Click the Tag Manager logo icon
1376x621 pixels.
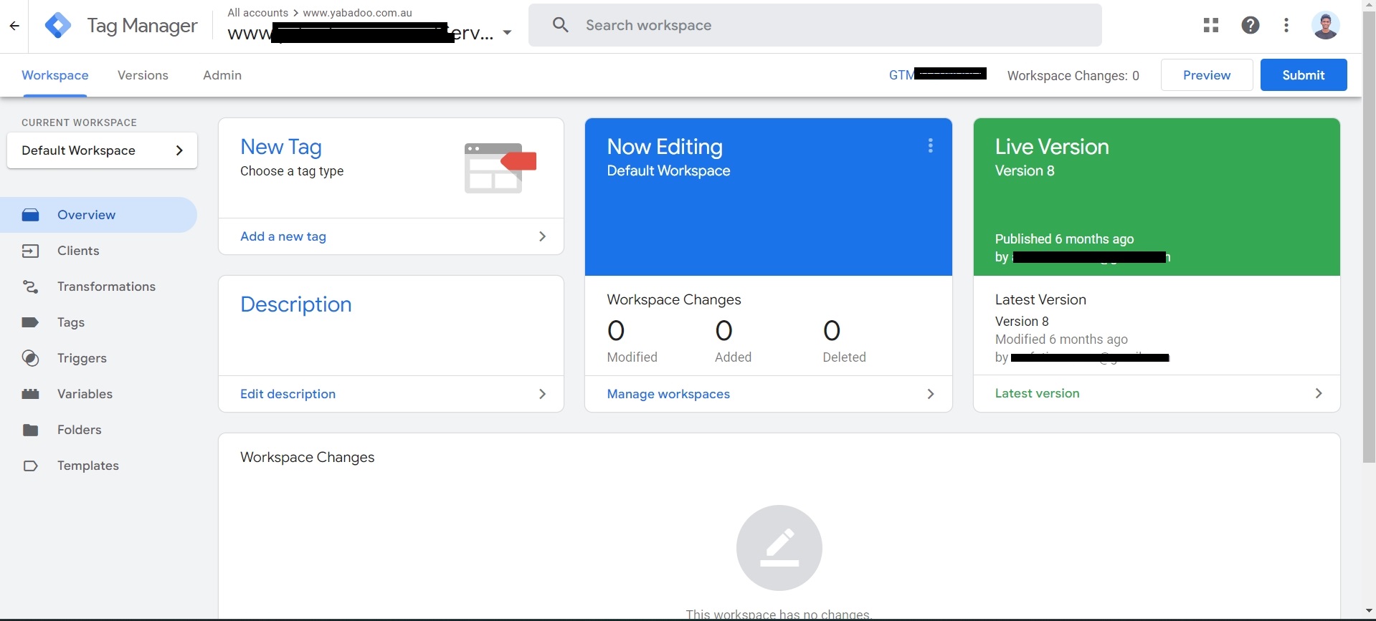57,26
